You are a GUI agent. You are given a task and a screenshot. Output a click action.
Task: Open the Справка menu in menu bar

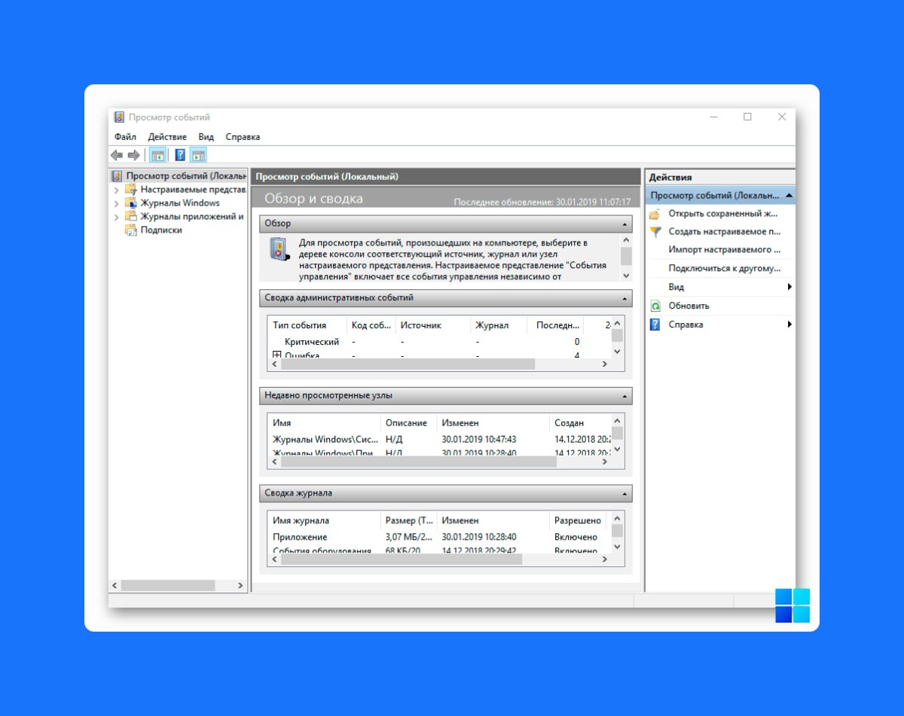coord(243,137)
